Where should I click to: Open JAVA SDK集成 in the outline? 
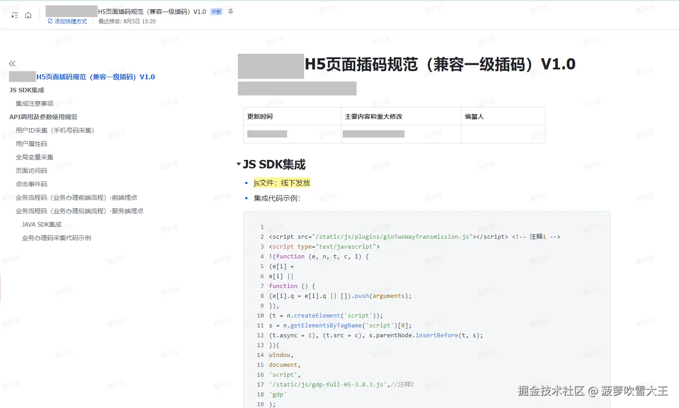pyautogui.click(x=41, y=224)
